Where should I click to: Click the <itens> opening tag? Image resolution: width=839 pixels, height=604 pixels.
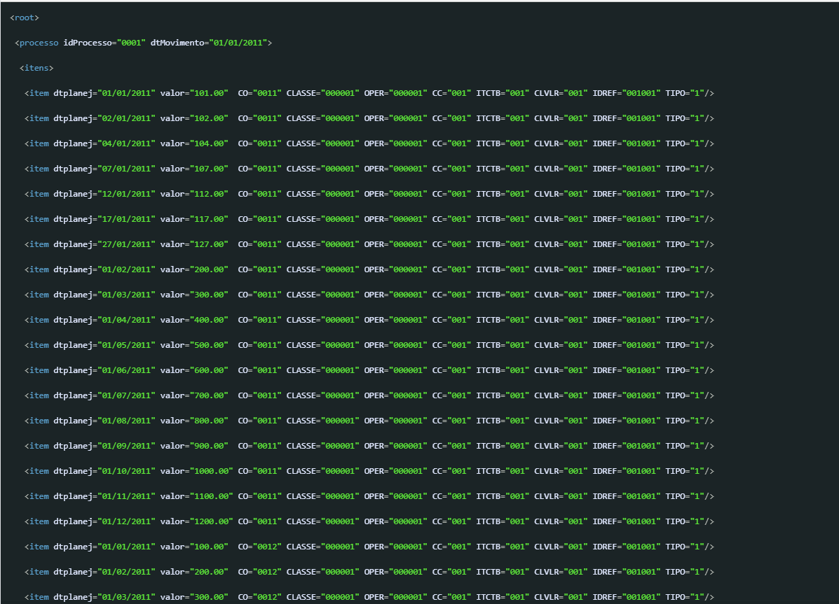tap(36, 68)
